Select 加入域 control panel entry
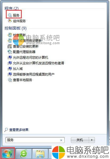The width and height of the screenshot is (110, 159). tap(15, 69)
